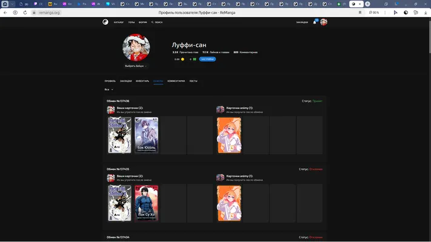Click the gold coin balance icon
431x242 pixels.
pyautogui.click(x=182, y=59)
